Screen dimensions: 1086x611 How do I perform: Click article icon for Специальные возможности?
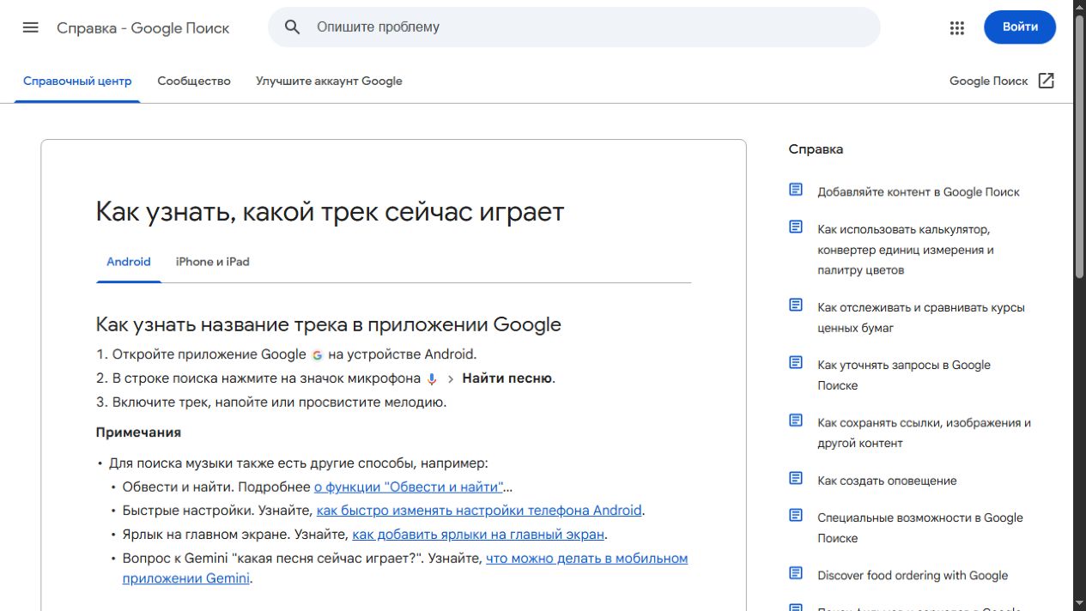pos(796,516)
